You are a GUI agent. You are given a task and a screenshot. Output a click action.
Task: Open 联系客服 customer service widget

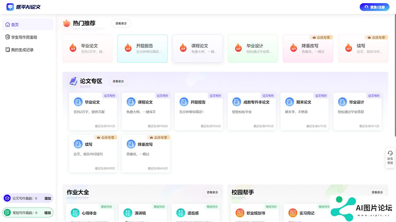390,158
